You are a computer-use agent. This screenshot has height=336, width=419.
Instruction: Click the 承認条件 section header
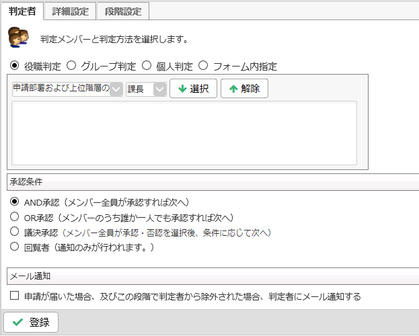[213, 182]
